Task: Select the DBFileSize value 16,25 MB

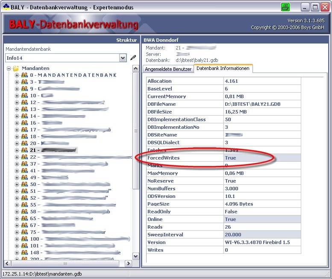Action: (262, 112)
